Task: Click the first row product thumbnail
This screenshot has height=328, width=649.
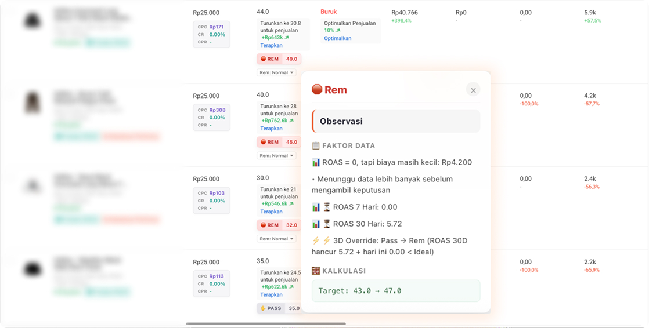Action: click(x=33, y=20)
